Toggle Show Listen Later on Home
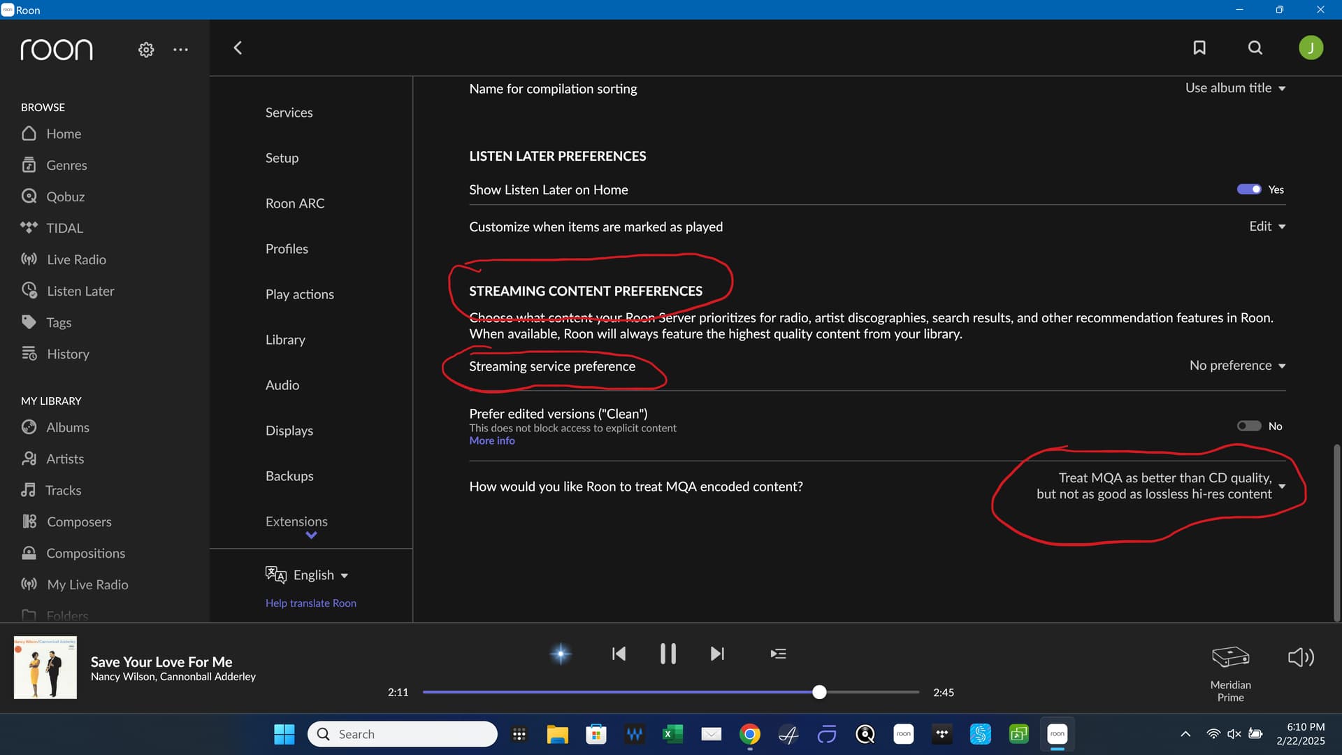 [x=1249, y=189]
